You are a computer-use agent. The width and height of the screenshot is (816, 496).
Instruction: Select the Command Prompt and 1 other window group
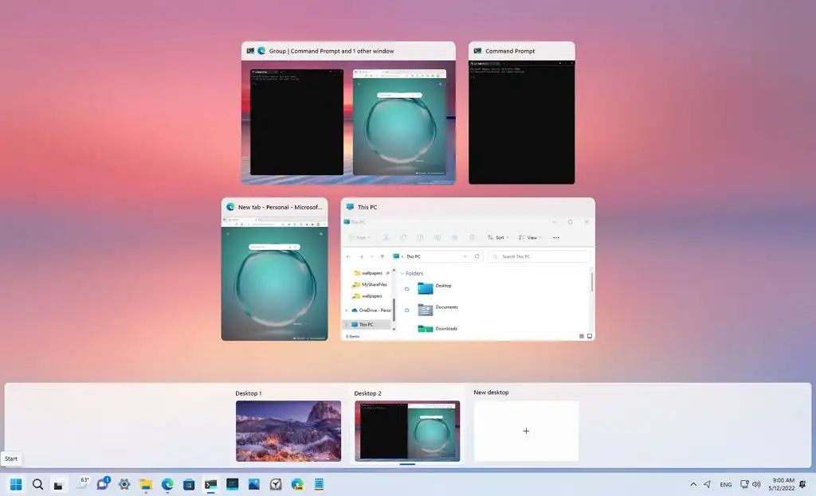tap(348, 113)
